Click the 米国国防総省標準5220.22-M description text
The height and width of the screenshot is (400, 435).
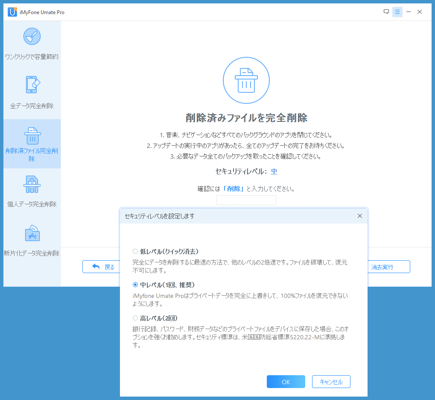click(281, 337)
